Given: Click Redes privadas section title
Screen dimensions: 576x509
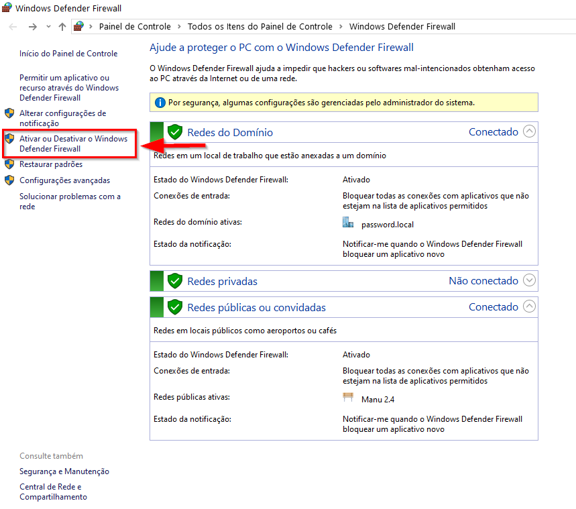Looking at the screenshot, I should tap(222, 282).
